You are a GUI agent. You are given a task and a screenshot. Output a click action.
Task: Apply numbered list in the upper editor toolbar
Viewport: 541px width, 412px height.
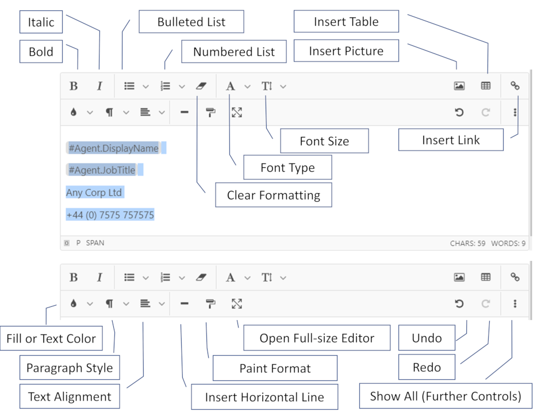click(165, 86)
